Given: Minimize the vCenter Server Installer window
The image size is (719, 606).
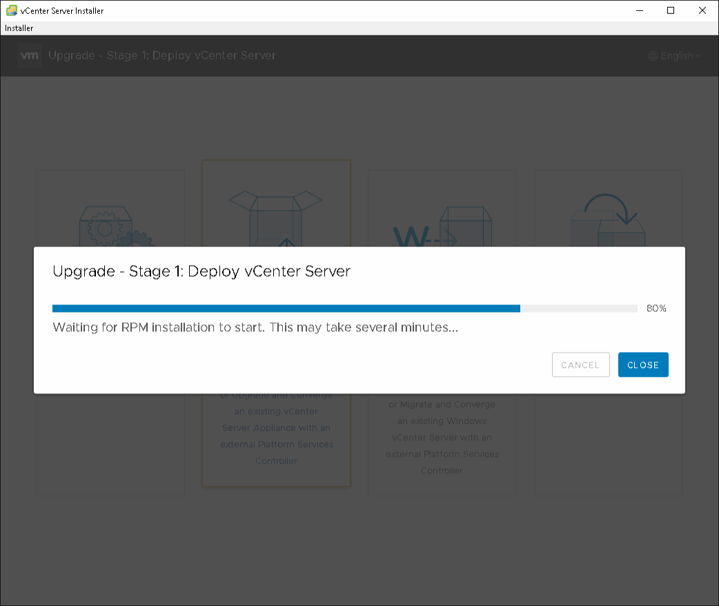Looking at the screenshot, I should tap(638, 10).
